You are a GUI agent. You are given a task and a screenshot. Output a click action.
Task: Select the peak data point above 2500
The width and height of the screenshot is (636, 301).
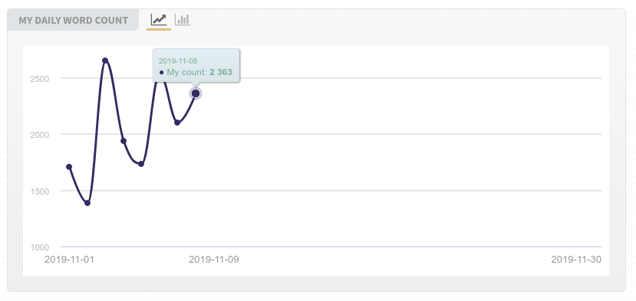(x=105, y=61)
